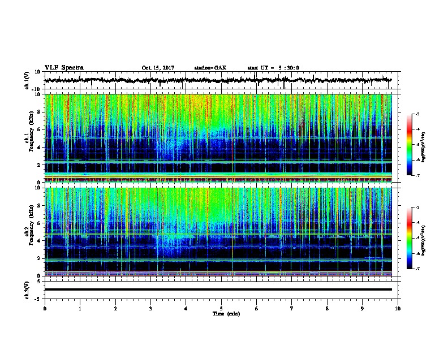
Task: Click the "-7" label on the ch.2 color bar
Action: (x=417, y=269)
